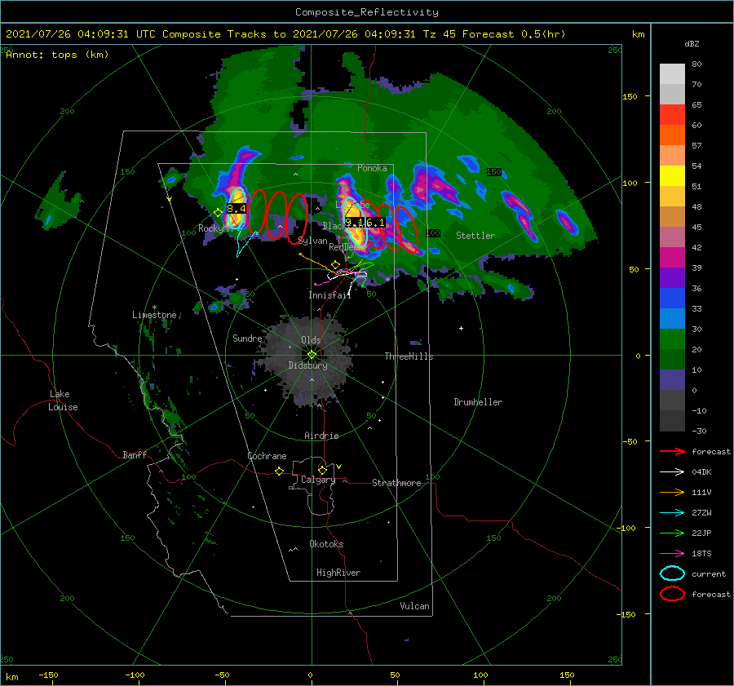Click the green 22JP track arrow

672,533
